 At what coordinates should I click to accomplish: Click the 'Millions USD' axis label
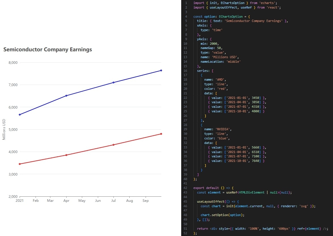[x=4, y=129]
